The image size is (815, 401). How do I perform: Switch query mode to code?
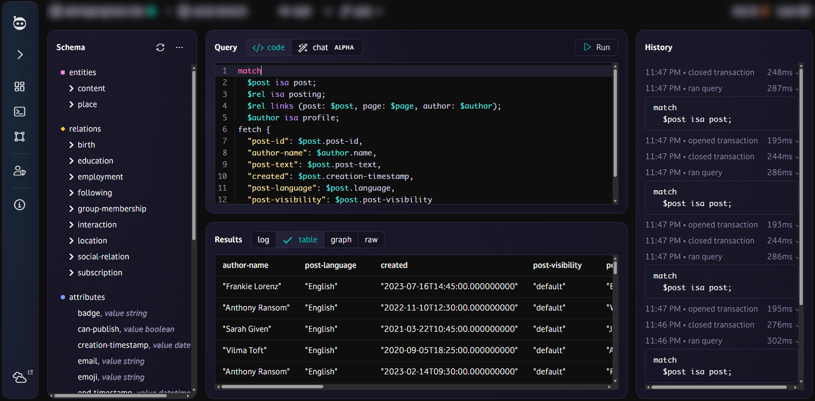(x=268, y=47)
